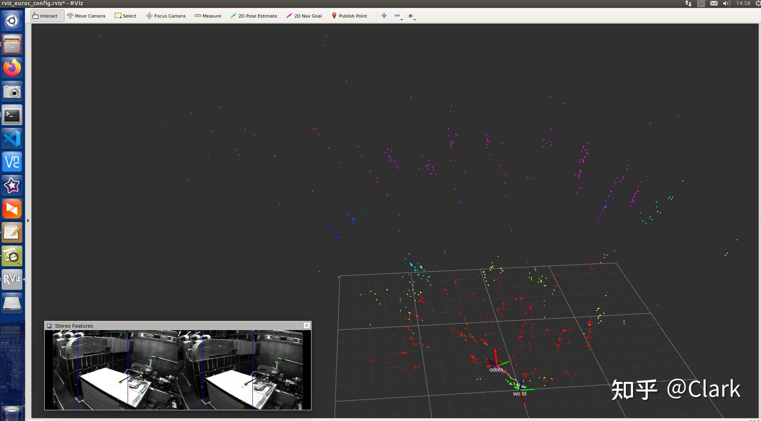Click the remove tool minus icon
761x421 pixels.
pos(397,16)
